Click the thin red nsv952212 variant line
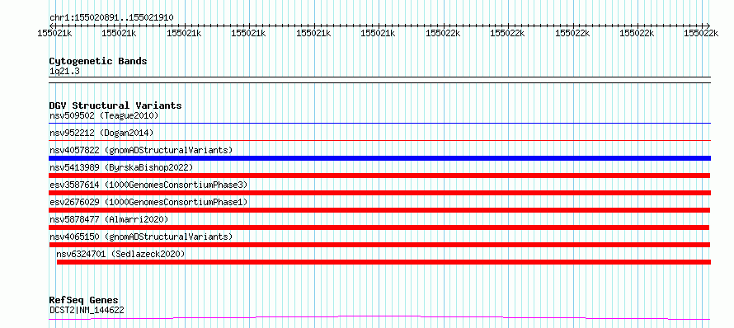 click(x=379, y=141)
